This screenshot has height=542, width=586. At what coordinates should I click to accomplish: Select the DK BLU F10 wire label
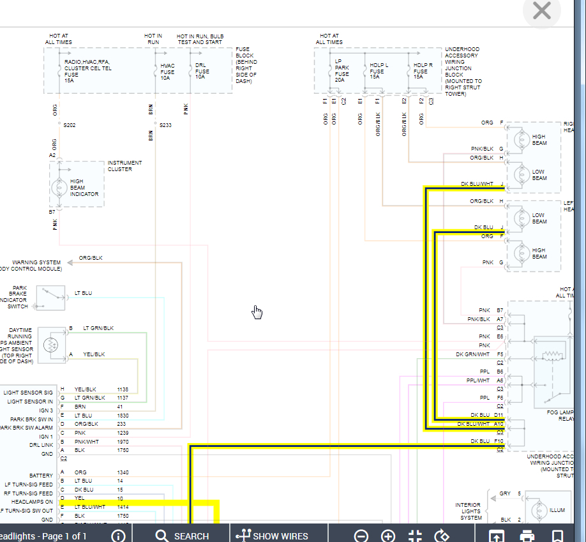pyautogui.click(x=481, y=441)
